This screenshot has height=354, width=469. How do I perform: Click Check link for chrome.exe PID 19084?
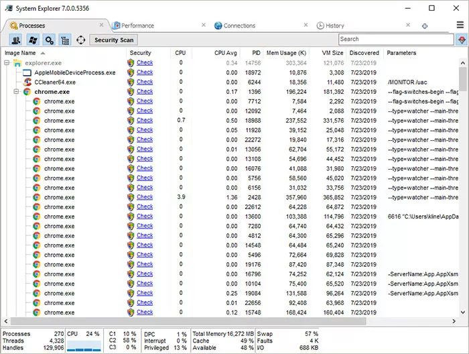145,293
